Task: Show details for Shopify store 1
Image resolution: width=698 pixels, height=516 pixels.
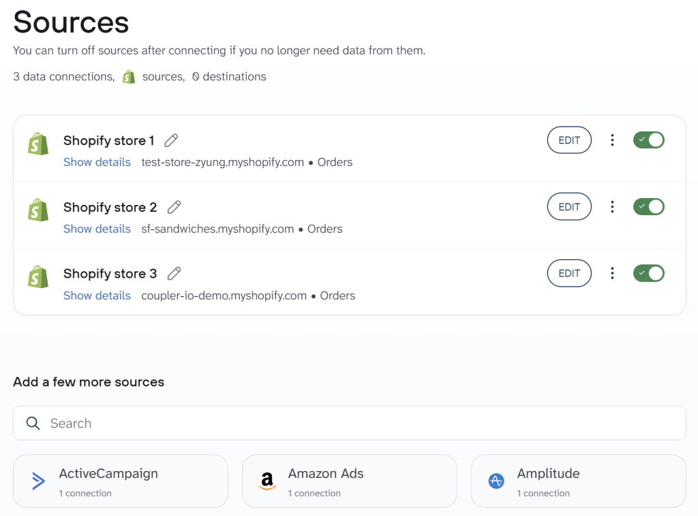Action: [97, 162]
